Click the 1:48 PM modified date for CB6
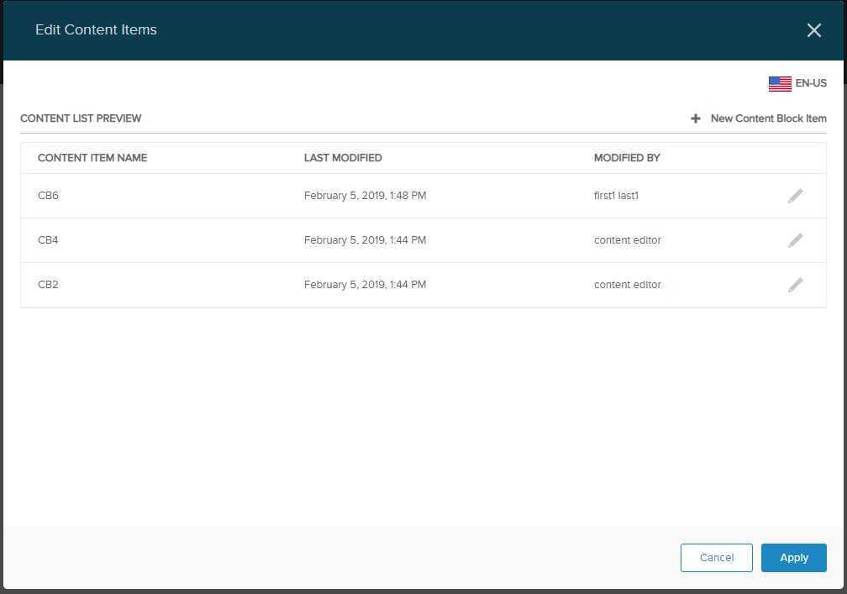Screen dimensions: 847x594 coord(365,196)
